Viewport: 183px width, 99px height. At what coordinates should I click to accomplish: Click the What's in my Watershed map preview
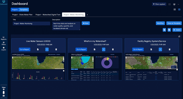(x=82, y=62)
